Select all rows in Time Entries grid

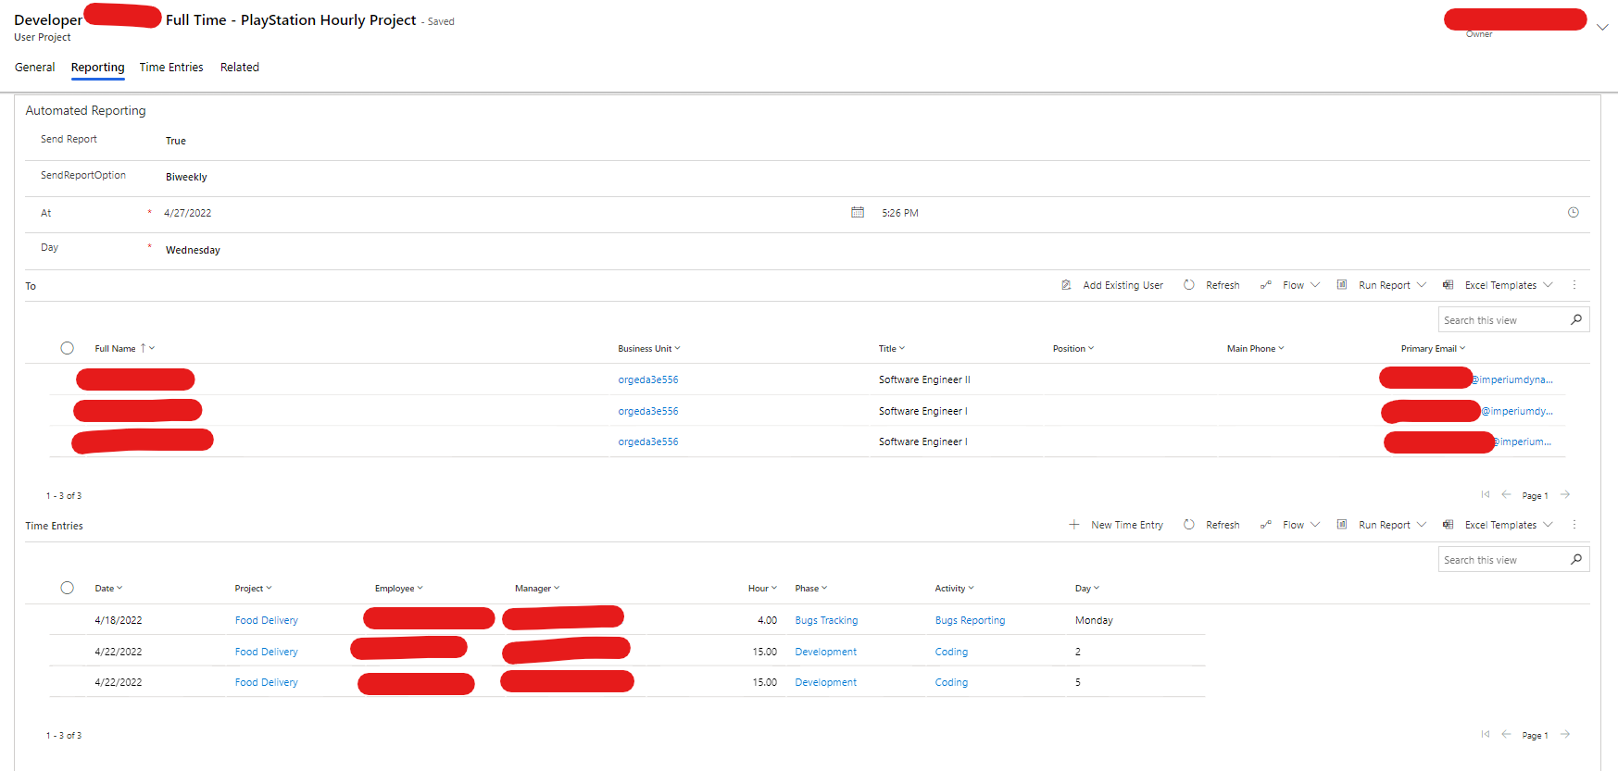click(67, 589)
